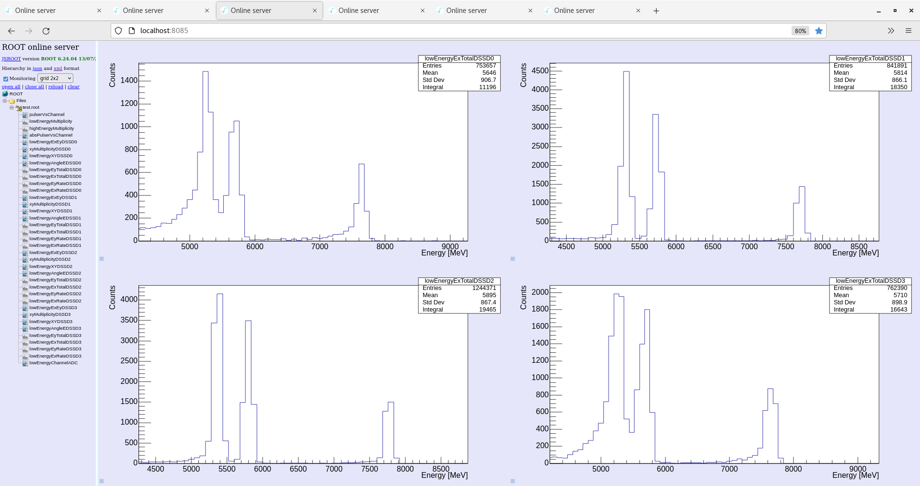Click the 'close all' link
Viewport: 920px width, 486px height.
click(34, 87)
